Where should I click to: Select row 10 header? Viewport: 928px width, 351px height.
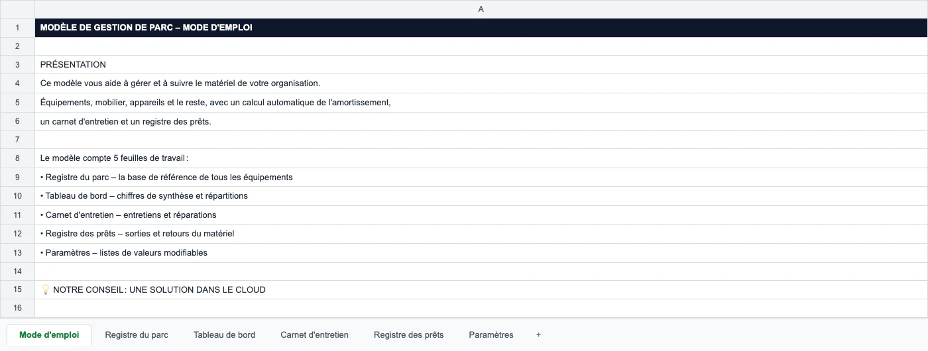pos(17,196)
